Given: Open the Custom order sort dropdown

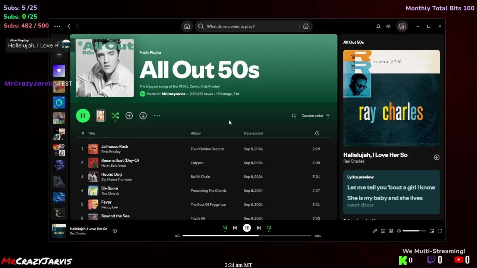Looking at the screenshot, I should click(315, 116).
